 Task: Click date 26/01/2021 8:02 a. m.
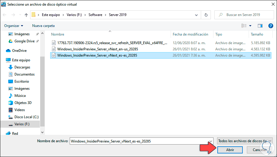tap(189, 49)
